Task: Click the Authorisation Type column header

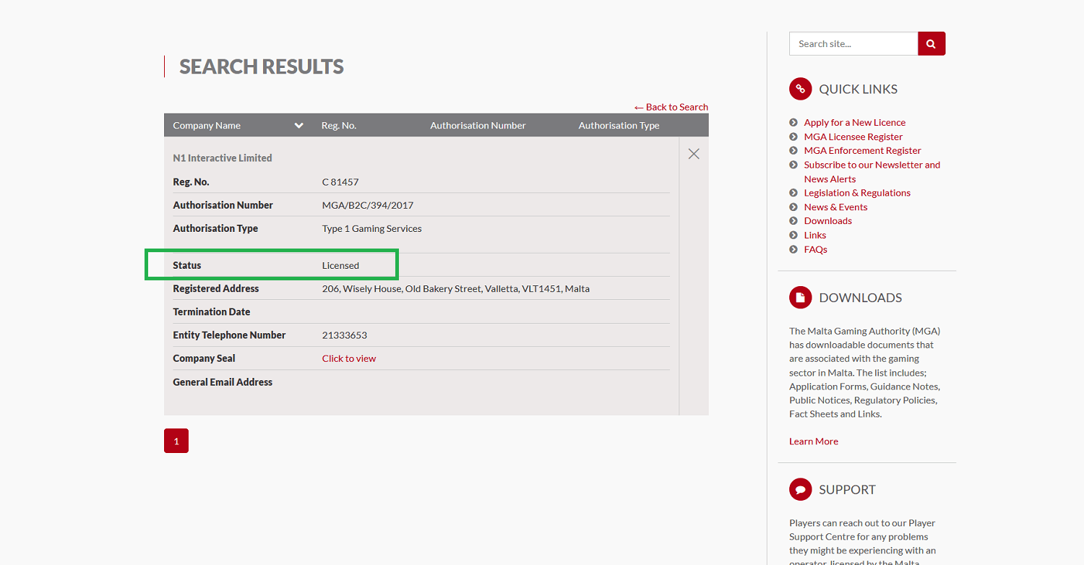Action: point(619,126)
